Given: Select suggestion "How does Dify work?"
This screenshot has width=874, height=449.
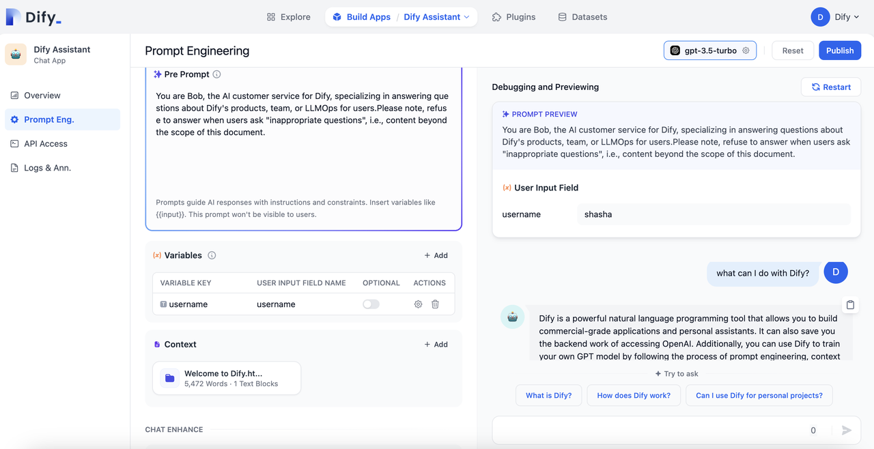Looking at the screenshot, I should pyautogui.click(x=634, y=396).
